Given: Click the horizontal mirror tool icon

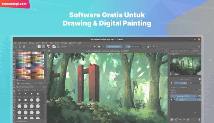Looking at the screenshot, I should [x=148, y=46].
